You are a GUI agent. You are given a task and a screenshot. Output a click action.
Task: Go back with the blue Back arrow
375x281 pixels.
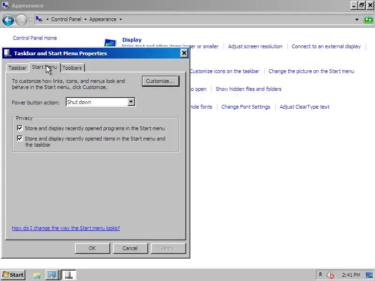coord(8,20)
